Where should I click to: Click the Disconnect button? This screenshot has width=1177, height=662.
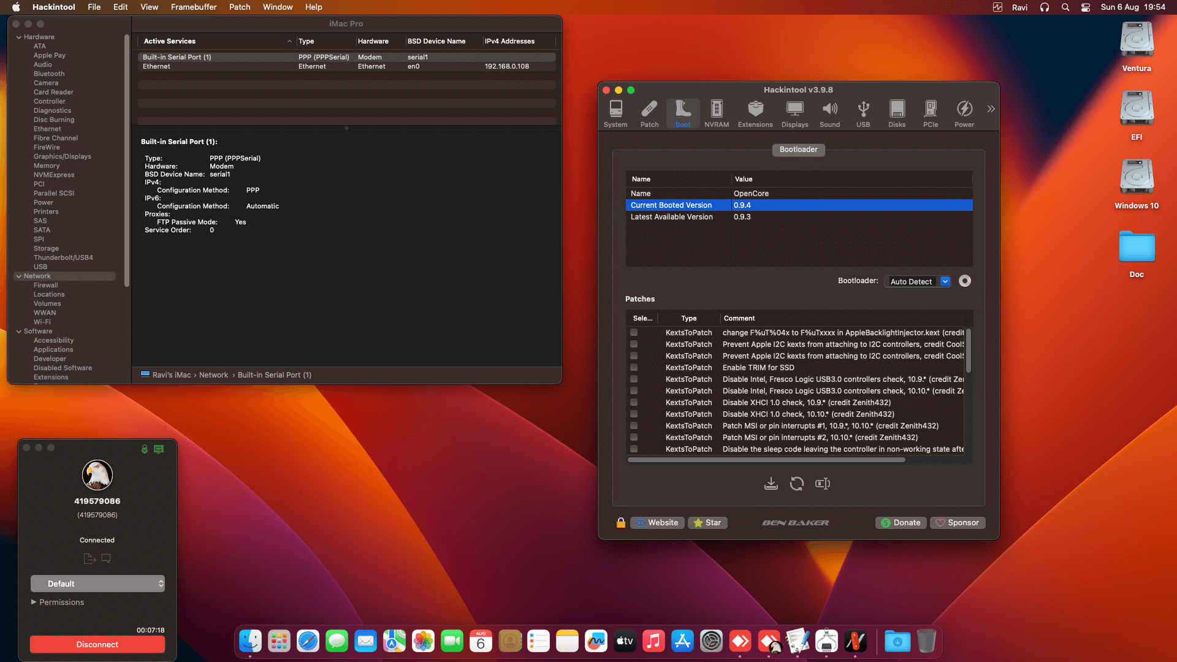[x=97, y=644]
